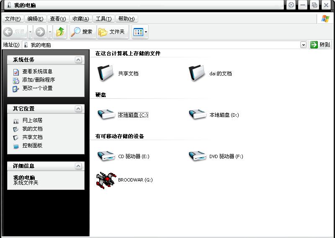Collapse the 其它位置 panel
Image resolution: width=335 pixels, height=238 pixels.
[78, 109]
